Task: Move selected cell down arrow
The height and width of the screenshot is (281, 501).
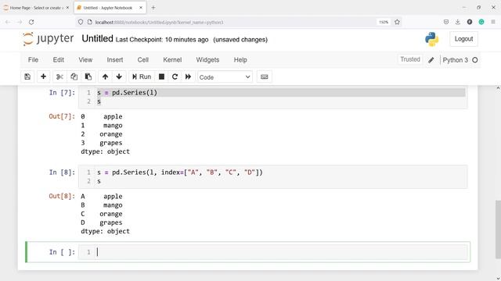Action: [119, 76]
